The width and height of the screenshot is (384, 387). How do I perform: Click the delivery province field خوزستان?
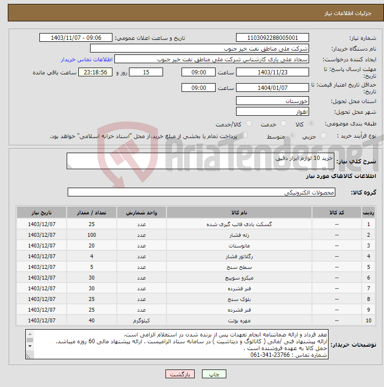[273, 101]
